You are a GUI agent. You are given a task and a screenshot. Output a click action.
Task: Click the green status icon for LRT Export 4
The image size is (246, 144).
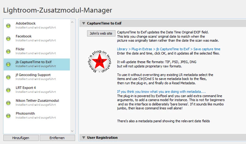(8, 90)
